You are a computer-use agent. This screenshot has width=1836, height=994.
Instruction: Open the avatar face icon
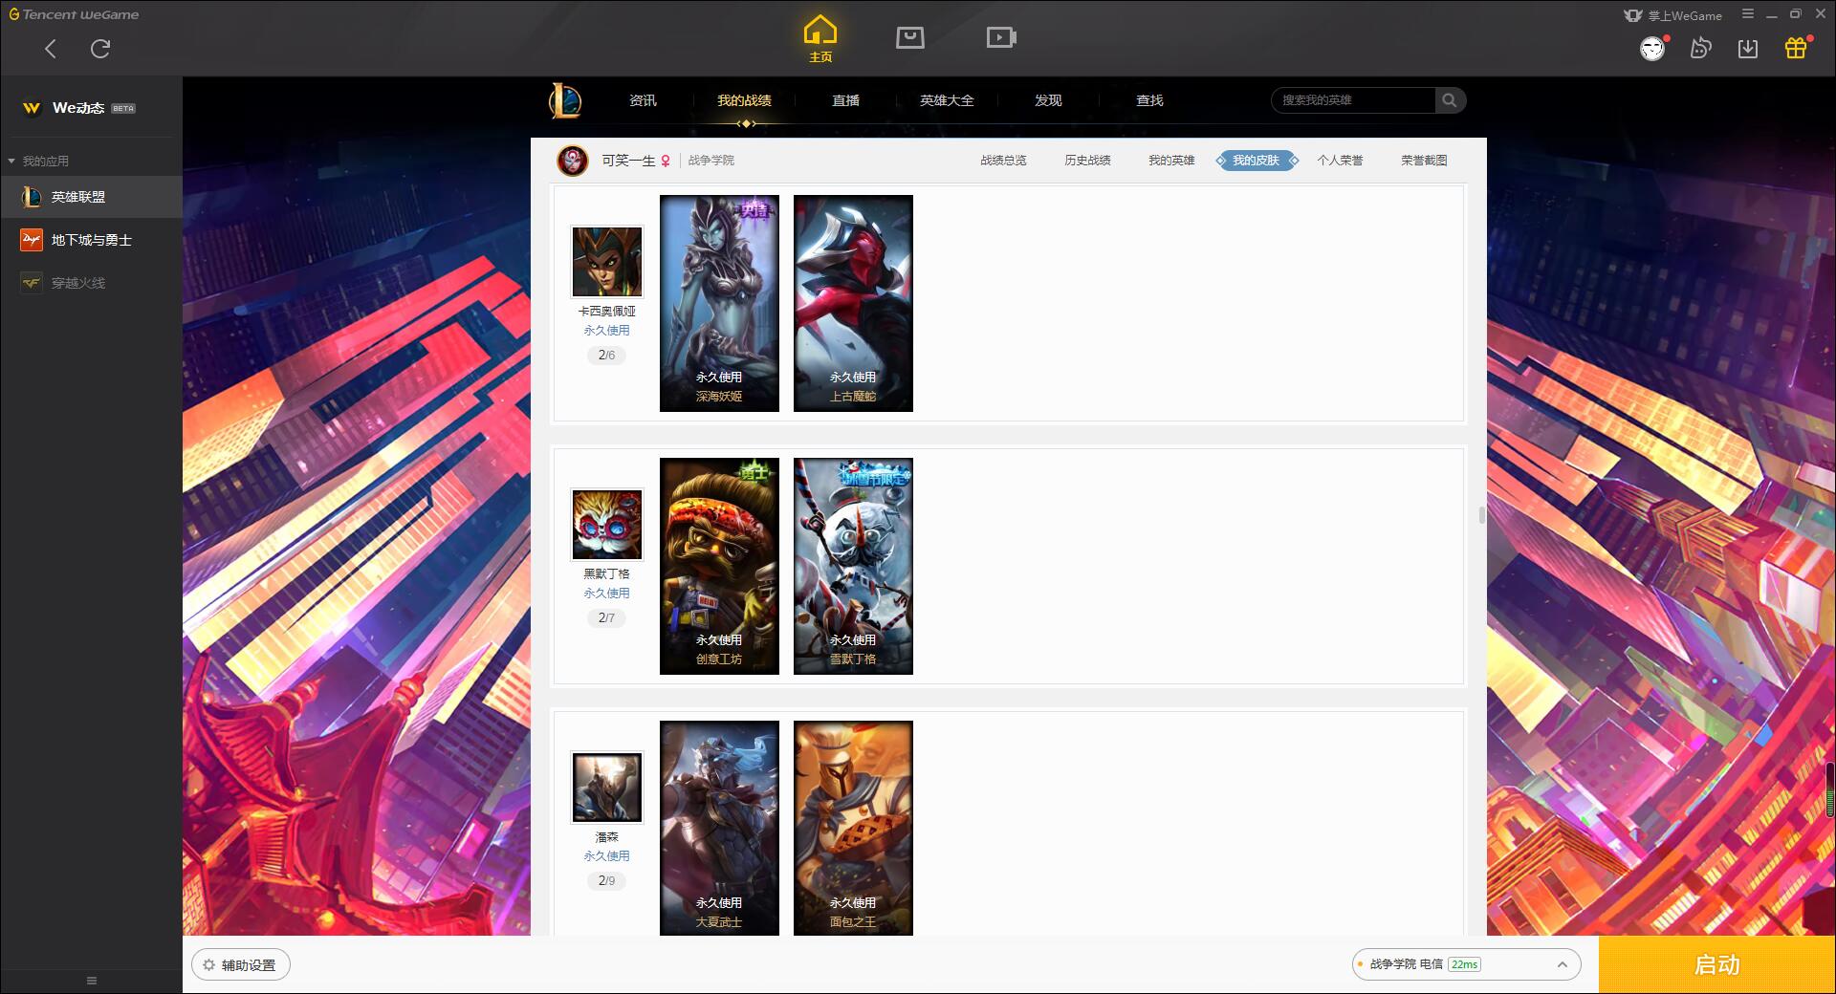(1652, 49)
